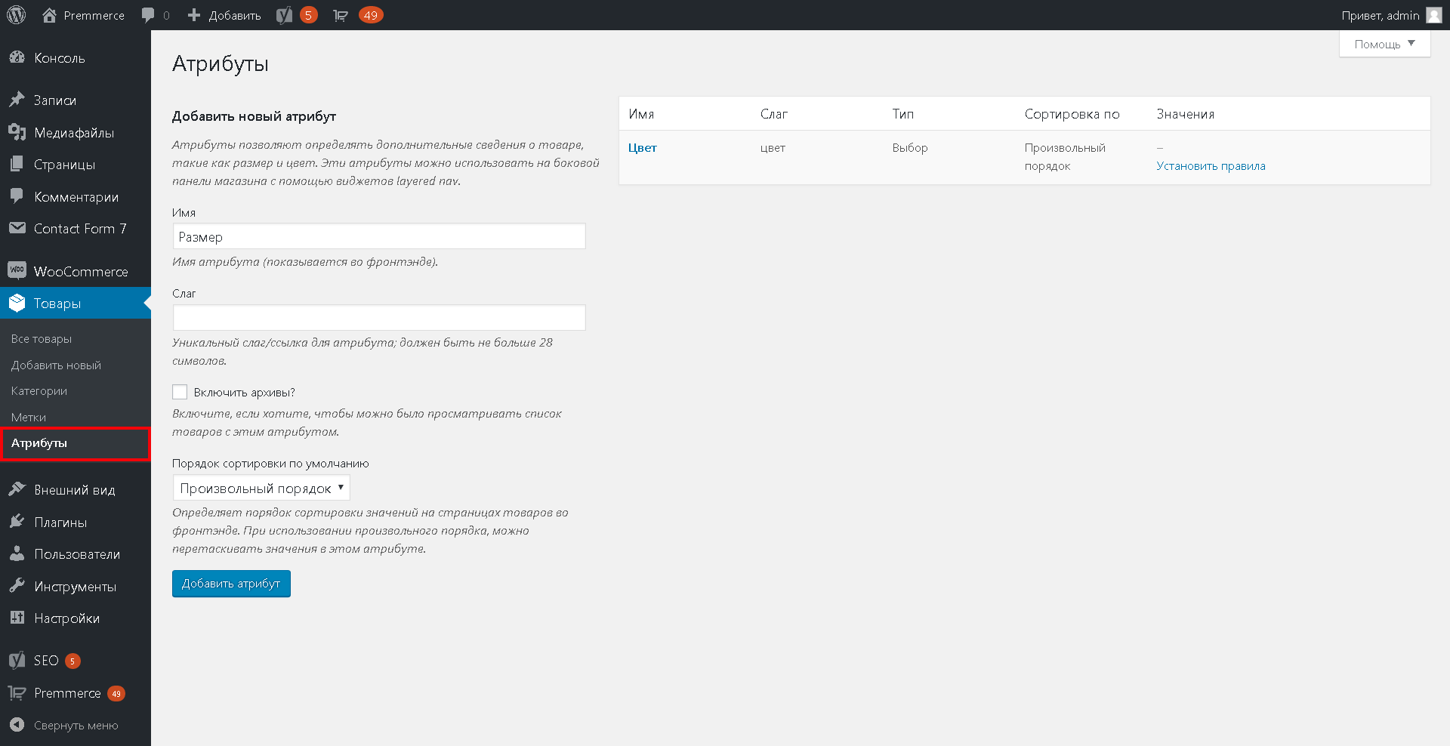Click the plus icon next to Добавить

[194, 15]
